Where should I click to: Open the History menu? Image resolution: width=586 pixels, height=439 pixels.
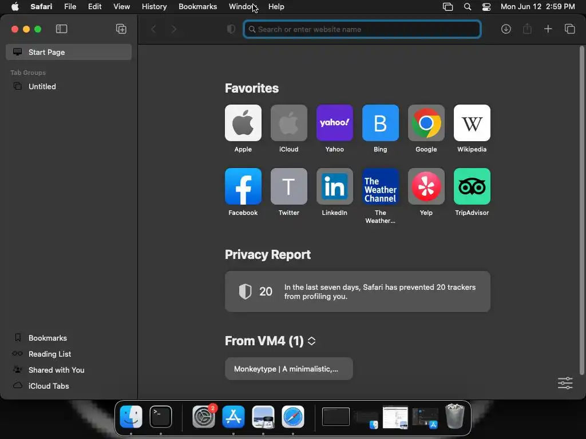coord(155,7)
